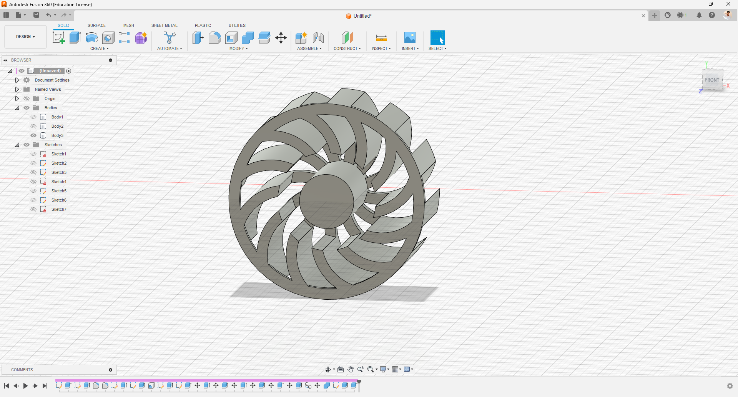738x397 pixels.
Task: Expand the Document Settings node
Action: click(17, 80)
